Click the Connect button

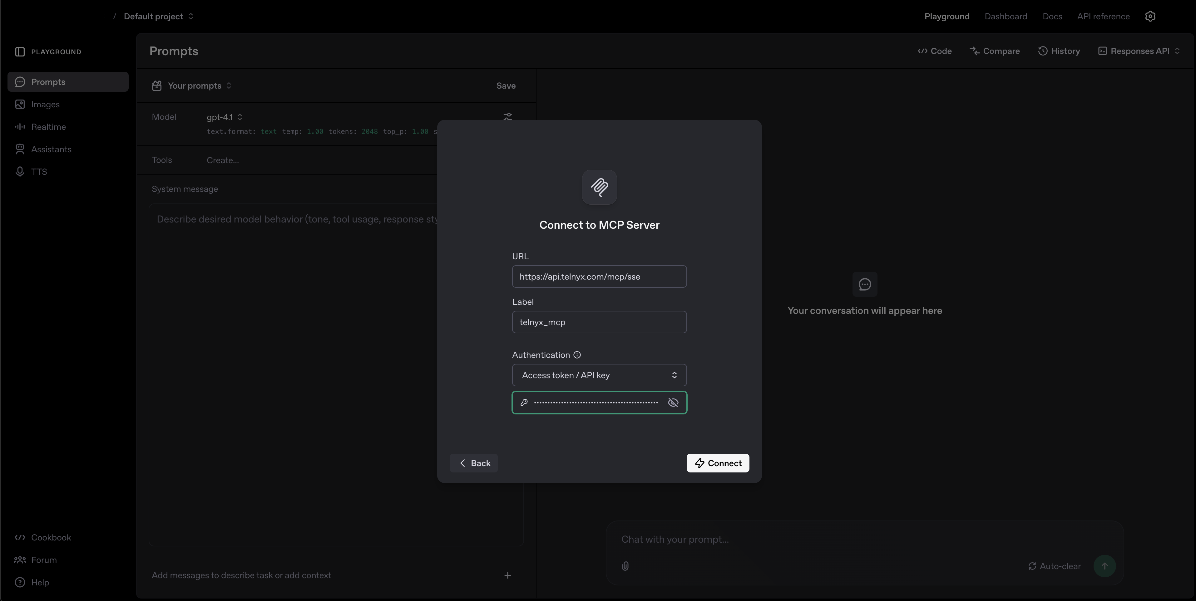tap(717, 463)
